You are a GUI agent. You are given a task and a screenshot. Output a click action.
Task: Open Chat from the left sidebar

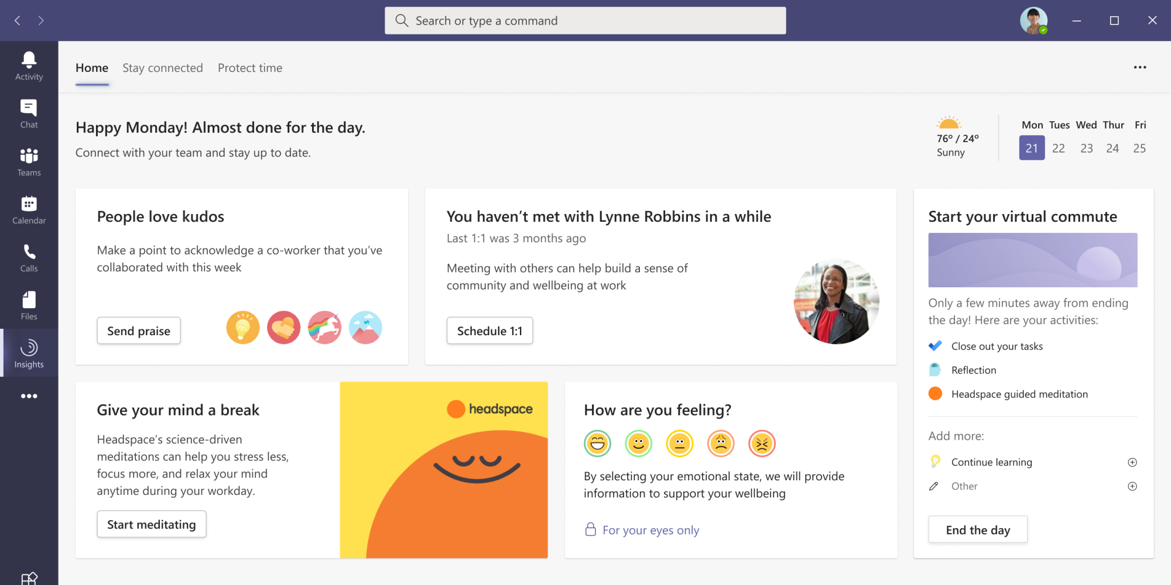pyautogui.click(x=29, y=113)
